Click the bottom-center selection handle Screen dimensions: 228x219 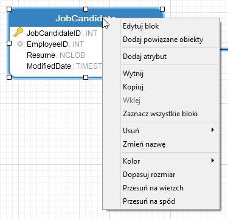(x=86, y=77)
